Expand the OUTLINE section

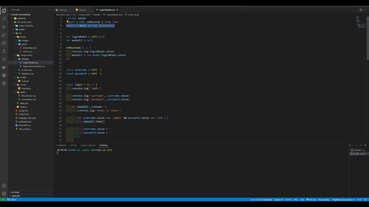[x=15, y=192]
